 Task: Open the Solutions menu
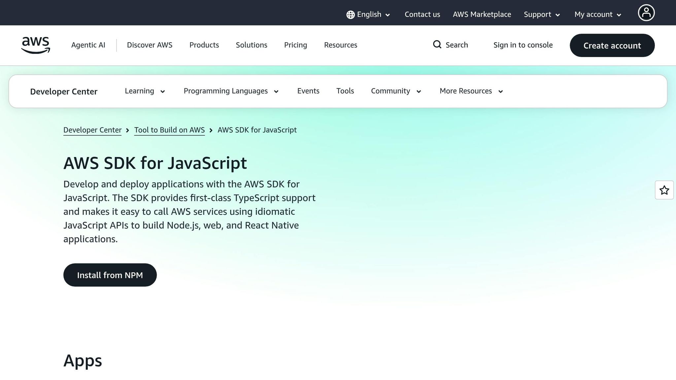[x=252, y=45]
